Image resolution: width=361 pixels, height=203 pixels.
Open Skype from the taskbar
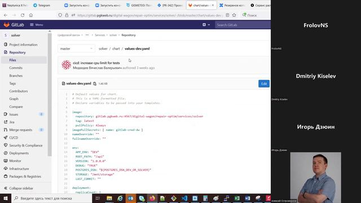142,198
